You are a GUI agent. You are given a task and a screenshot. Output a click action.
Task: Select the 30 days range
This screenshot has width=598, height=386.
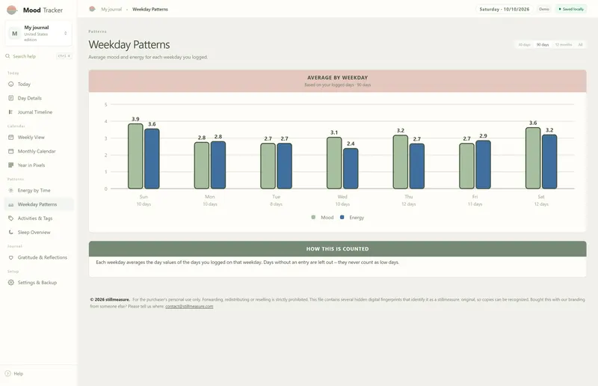524,45
